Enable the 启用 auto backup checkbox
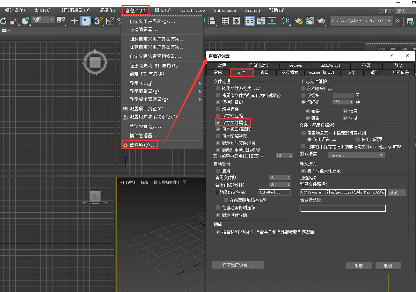Screen dimensions: 416x292 [218, 171]
